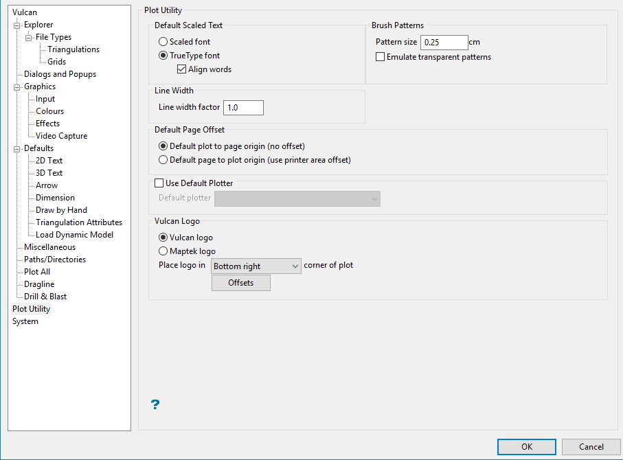The width and height of the screenshot is (623, 460).
Task: Open the disabled Default plotter dropdown
Action: pos(297,198)
